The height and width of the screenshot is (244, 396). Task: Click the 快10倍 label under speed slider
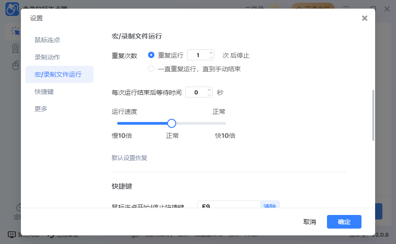pos(225,136)
